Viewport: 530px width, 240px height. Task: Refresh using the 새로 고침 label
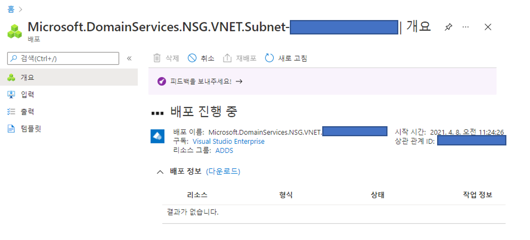293,58
